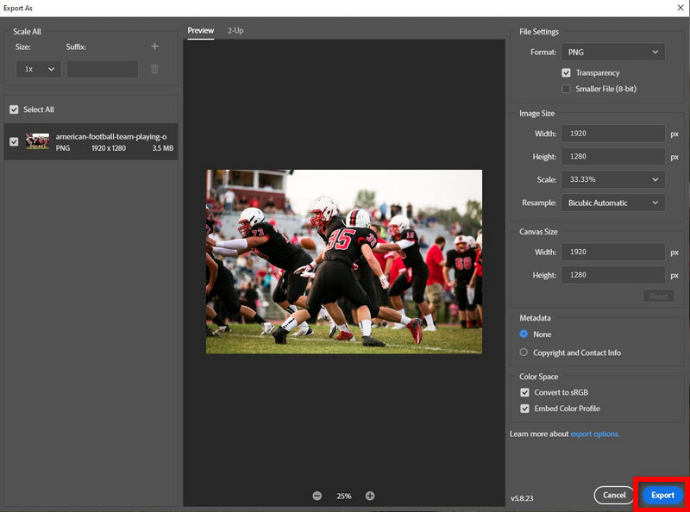Click the football image thumbnail in asset list
The width and height of the screenshot is (690, 512).
[37, 141]
